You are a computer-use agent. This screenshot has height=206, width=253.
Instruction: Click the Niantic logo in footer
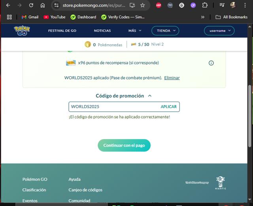coord(221,183)
